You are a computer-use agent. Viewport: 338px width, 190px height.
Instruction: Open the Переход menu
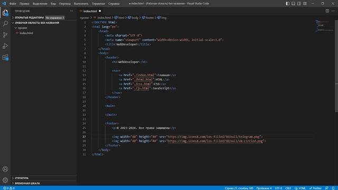tap(64, 4)
